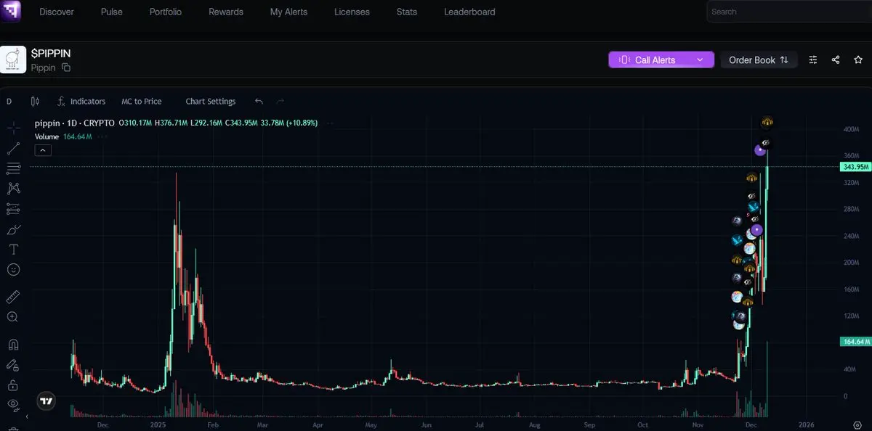
Task: Click the purple site logo
Action: [11, 11]
